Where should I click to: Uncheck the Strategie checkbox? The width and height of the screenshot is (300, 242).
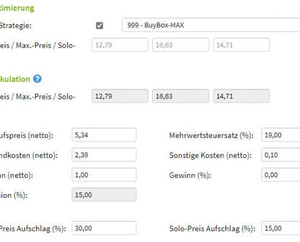(99, 25)
